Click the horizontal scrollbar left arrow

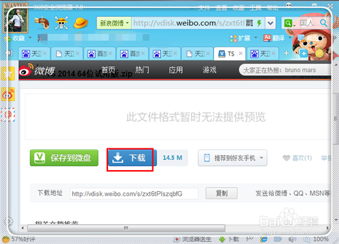tap(22, 228)
